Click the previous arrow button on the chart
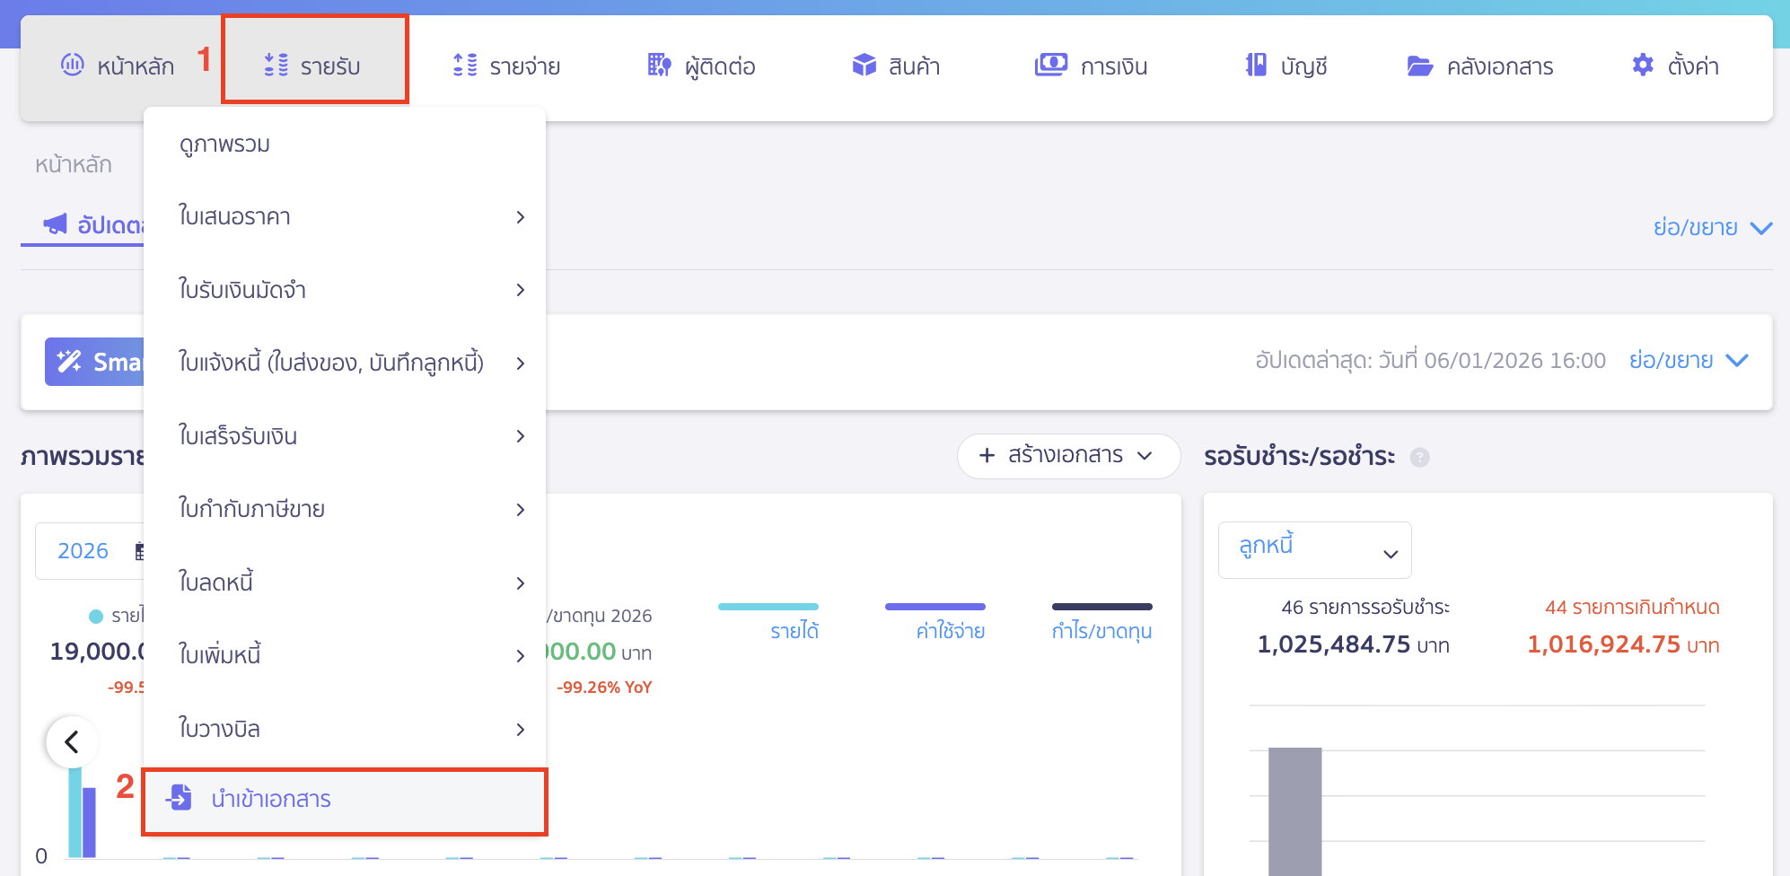The height and width of the screenshot is (876, 1790). coord(72,742)
